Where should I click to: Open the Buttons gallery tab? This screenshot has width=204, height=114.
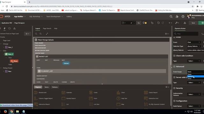[55, 87]
